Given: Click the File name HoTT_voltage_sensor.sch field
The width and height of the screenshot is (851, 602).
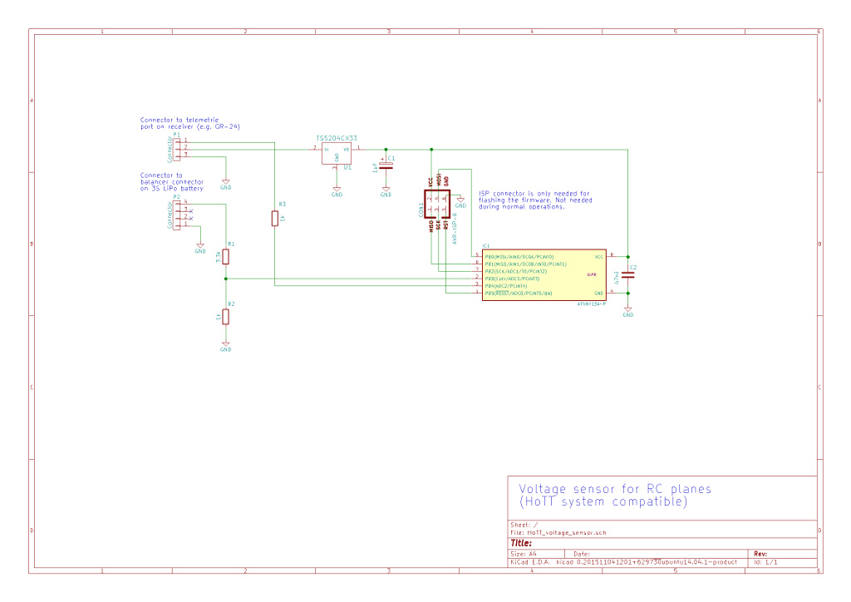Looking at the screenshot, I should [558, 532].
